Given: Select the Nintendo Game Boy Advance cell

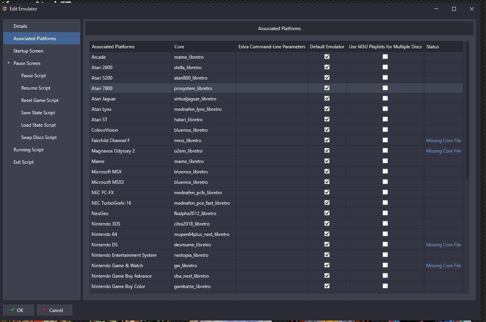Looking at the screenshot, I should tap(131, 276).
